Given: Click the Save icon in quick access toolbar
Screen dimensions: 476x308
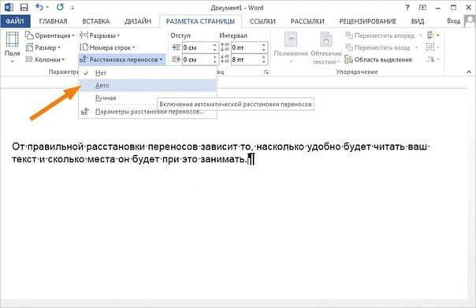Looking at the screenshot, I should click(24, 7).
